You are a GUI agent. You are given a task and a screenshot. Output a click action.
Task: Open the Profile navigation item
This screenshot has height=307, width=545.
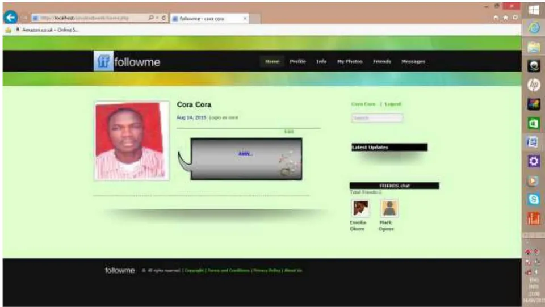(x=297, y=61)
